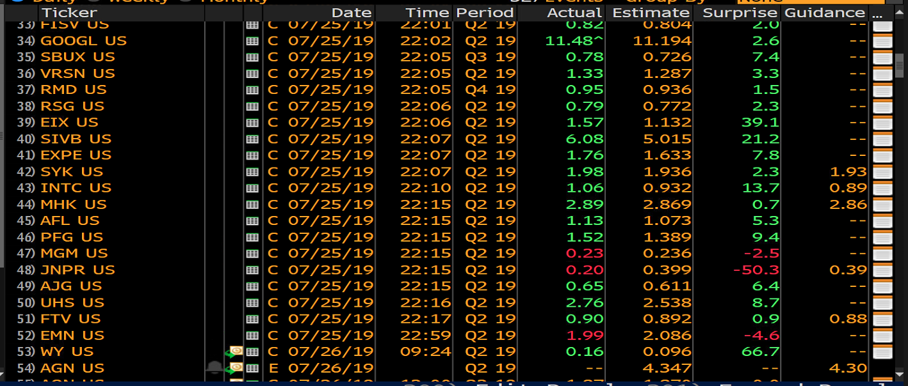Viewport: 908px width, 386px height.
Task: Open the grid icon in GOOGL US row
Action: [252, 41]
